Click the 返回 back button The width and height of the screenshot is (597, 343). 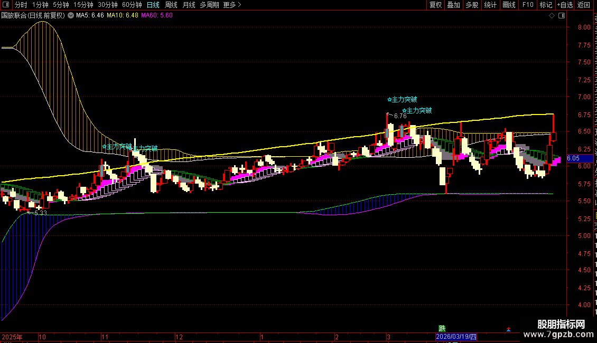(x=584, y=5)
